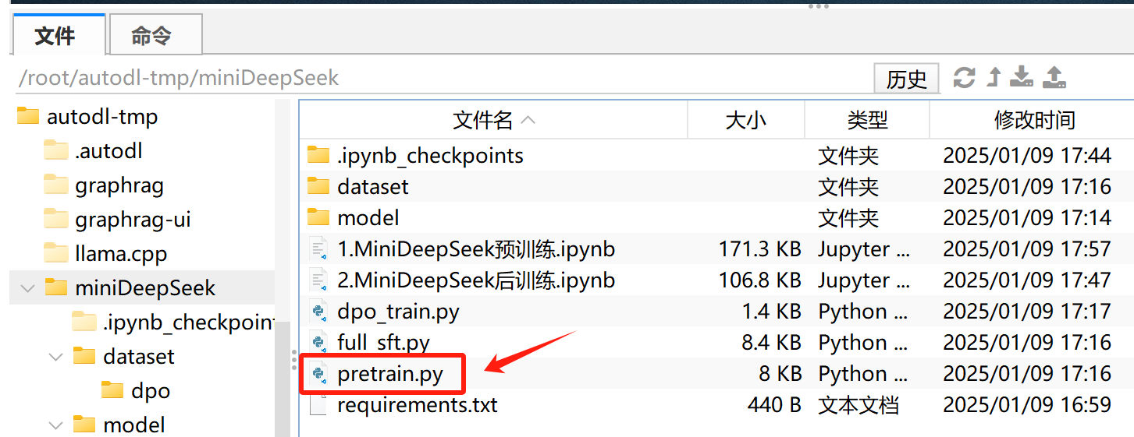This screenshot has width=1134, height=437.
Task: Go to parent directory with up-arrow icon
Action: [994, 78]
